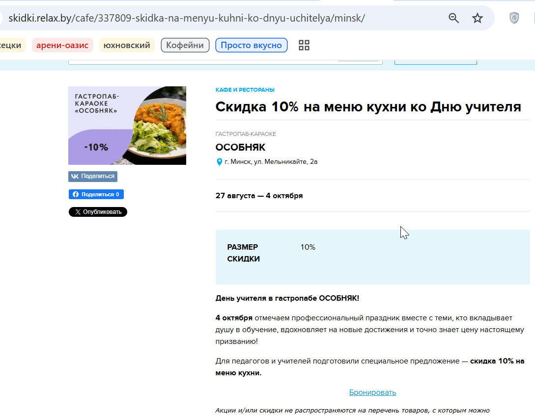Click the text День учителя в гастропабе ОСОБНЯК!
The height and width of the screenshot is (415, 535).
[x=287, y=298]
